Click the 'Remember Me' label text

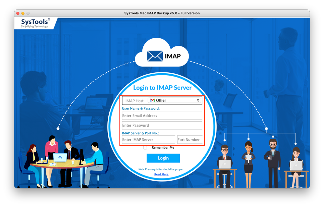point(163,147)
